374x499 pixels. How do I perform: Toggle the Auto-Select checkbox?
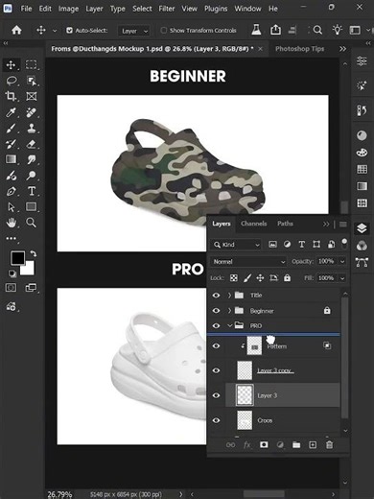tap(69, 31)
